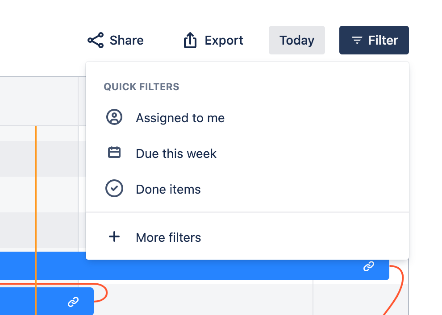Image resolution: width=442 pixels, height=315 pixels.
Task: Jump to Today on the timeline
Action: (296, 40)
